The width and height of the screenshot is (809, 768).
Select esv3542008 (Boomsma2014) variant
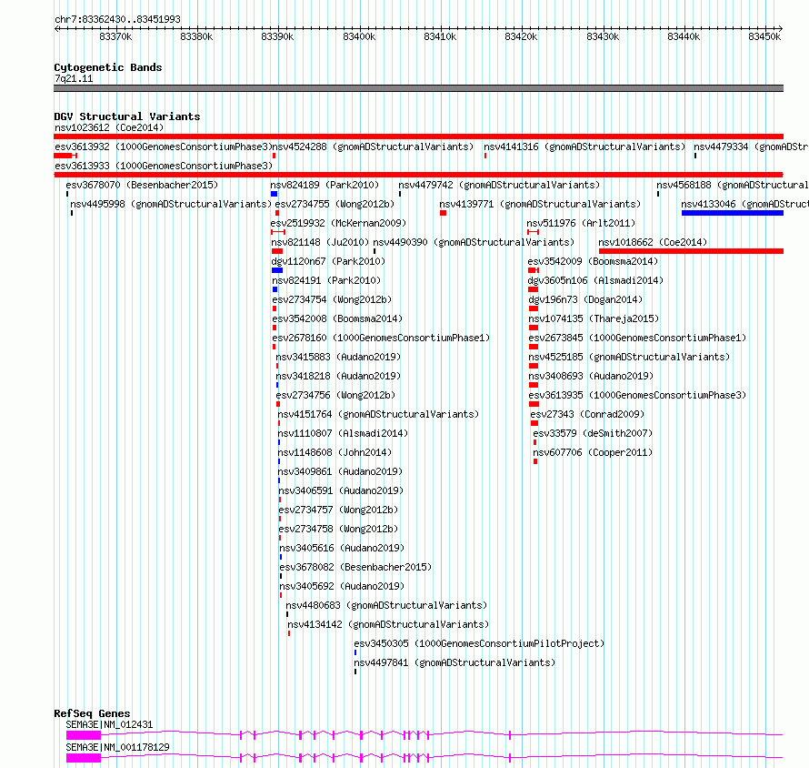337,318
